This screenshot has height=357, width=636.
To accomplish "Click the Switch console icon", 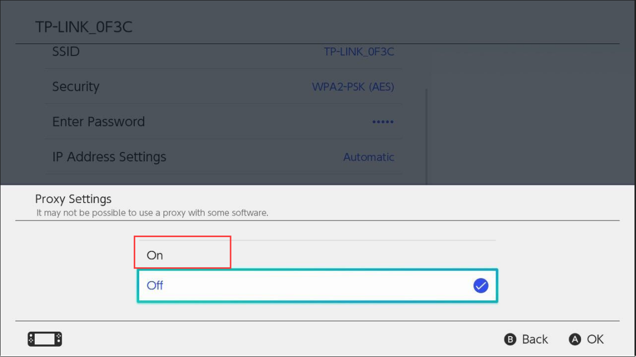I will point(45,339).
